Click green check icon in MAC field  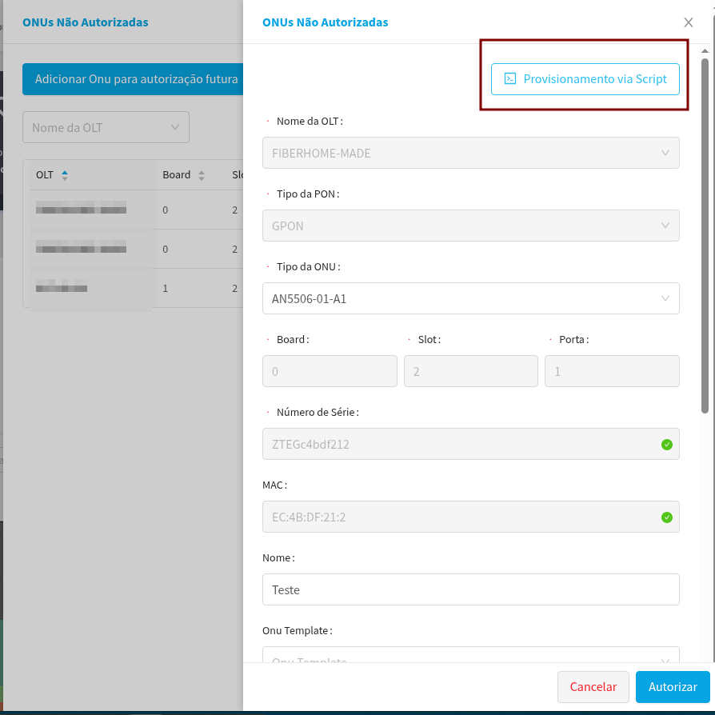pos(667,517)
